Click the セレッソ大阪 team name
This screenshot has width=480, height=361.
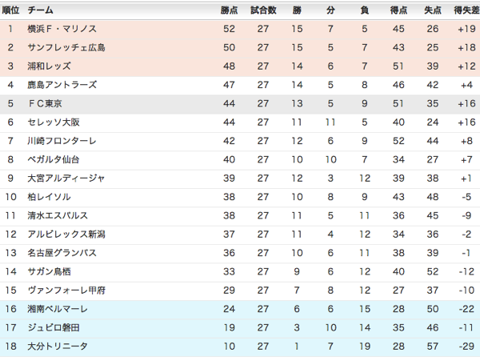(x=54, y=122)
